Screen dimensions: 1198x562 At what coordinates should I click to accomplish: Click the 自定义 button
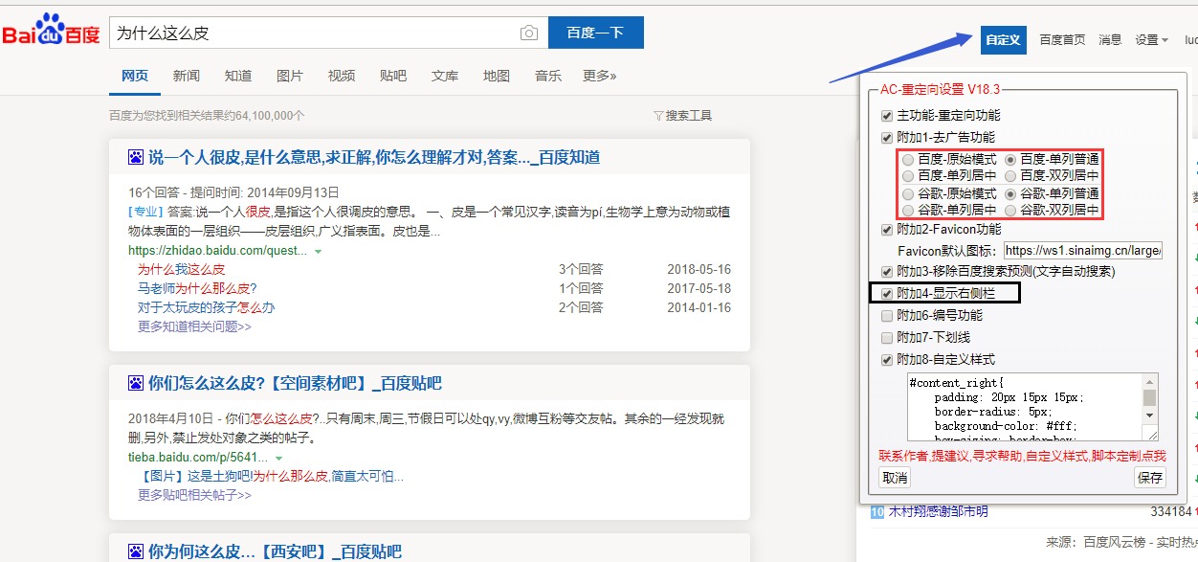point(1004,39)
